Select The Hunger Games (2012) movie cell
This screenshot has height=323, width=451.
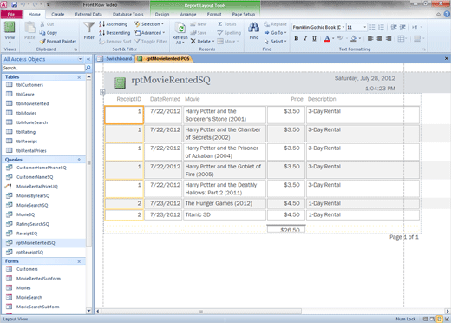(x=225, y=203)
